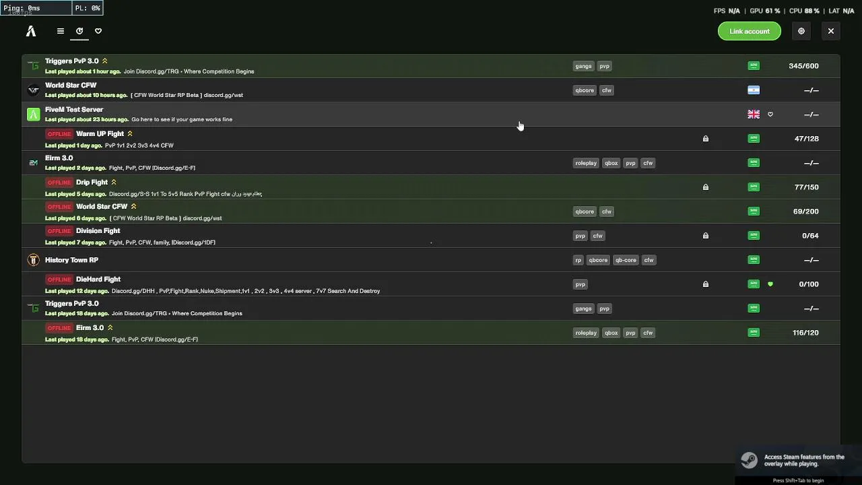Click the green FiveM Test Server icon
Screen dimensions: 862x485
click(x=34, y=115)
